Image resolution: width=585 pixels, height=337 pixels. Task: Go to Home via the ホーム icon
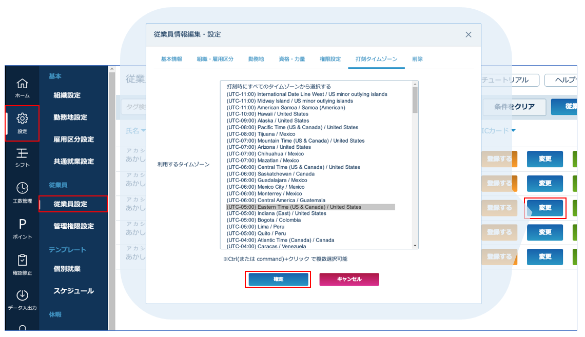22,88
